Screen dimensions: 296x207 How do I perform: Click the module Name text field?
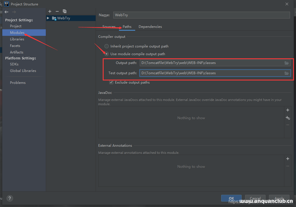coord(201,15)
